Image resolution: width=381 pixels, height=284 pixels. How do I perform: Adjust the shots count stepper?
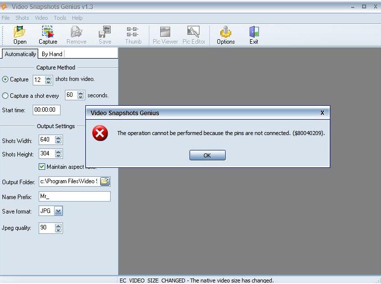coord(48,80)
